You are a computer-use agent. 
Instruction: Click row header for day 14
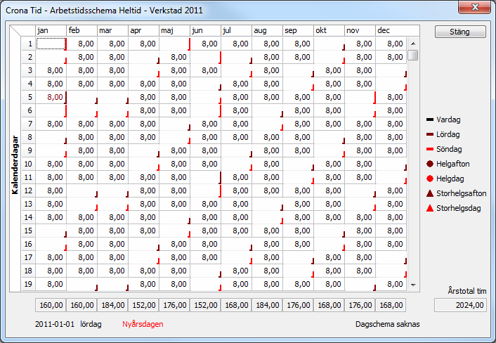pos(28,217)
